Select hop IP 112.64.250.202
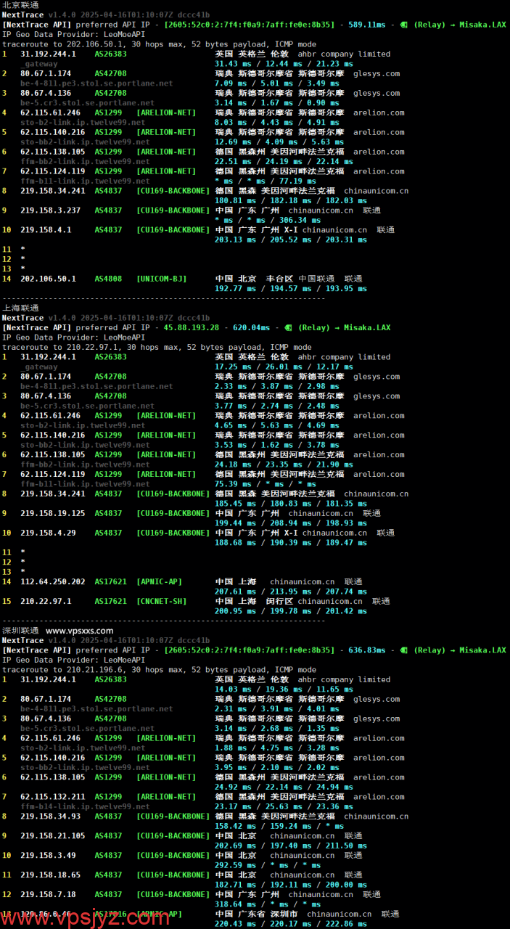510x929 pixels. [53, 581]
